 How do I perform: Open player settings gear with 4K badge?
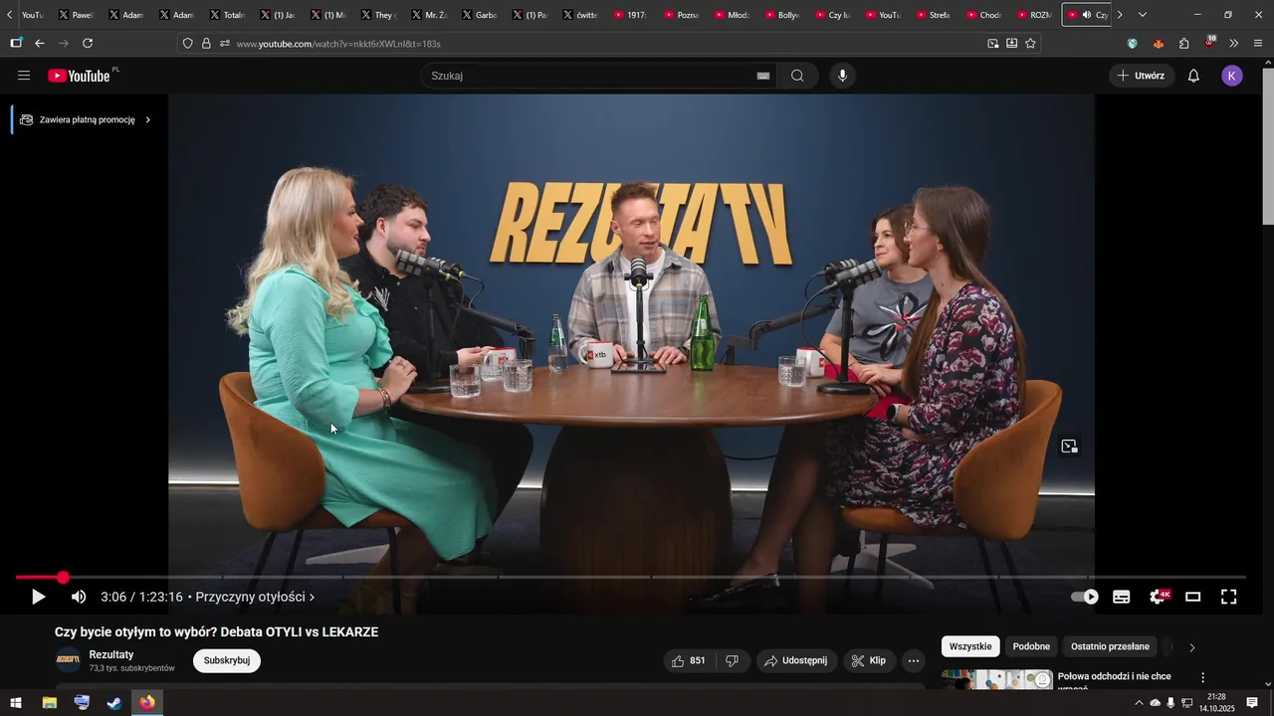click(x=1159, y=597)
